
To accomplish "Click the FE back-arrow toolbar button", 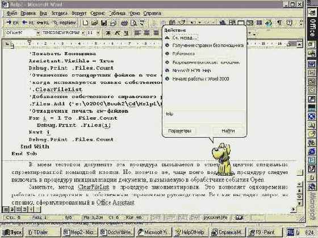I will click(x=28, y=23).
